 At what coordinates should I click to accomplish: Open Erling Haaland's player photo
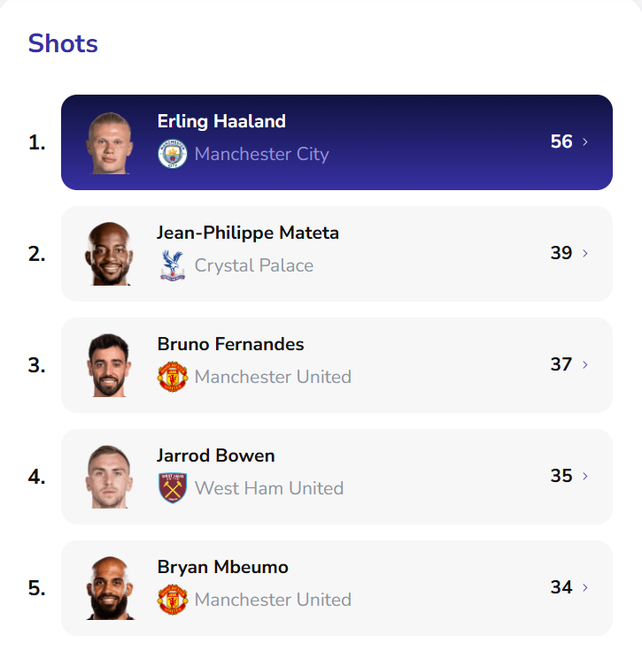pyautogui.click(x=109, y=143)
